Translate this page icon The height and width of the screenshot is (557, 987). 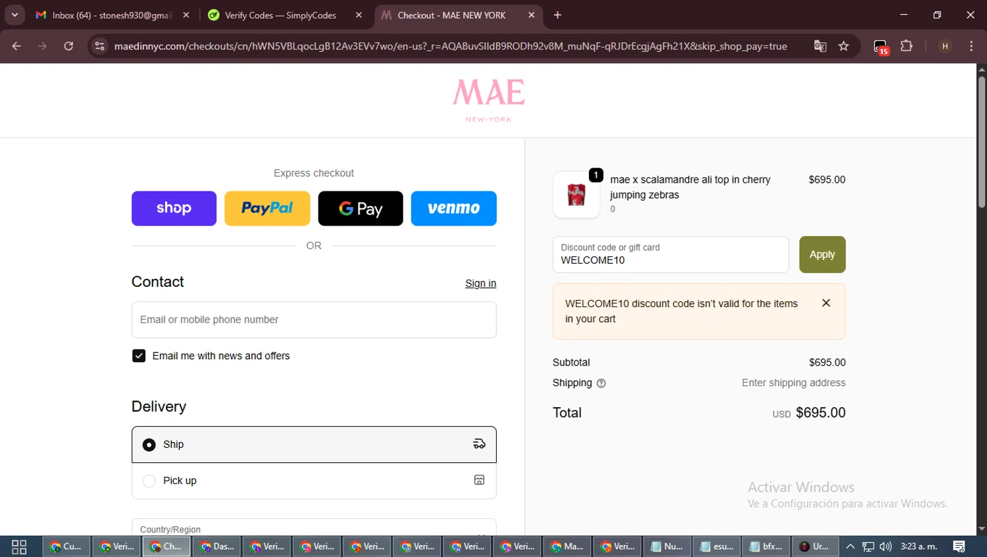pyautogui.click(x=820, y=46)
